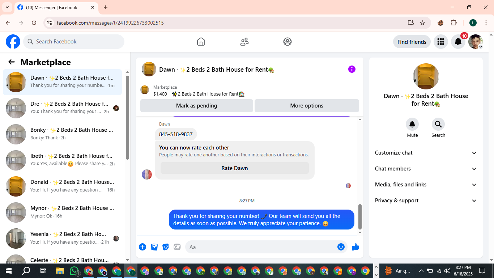Click the Rate Dawn button
494x278 pixels.
coord(235,168)
